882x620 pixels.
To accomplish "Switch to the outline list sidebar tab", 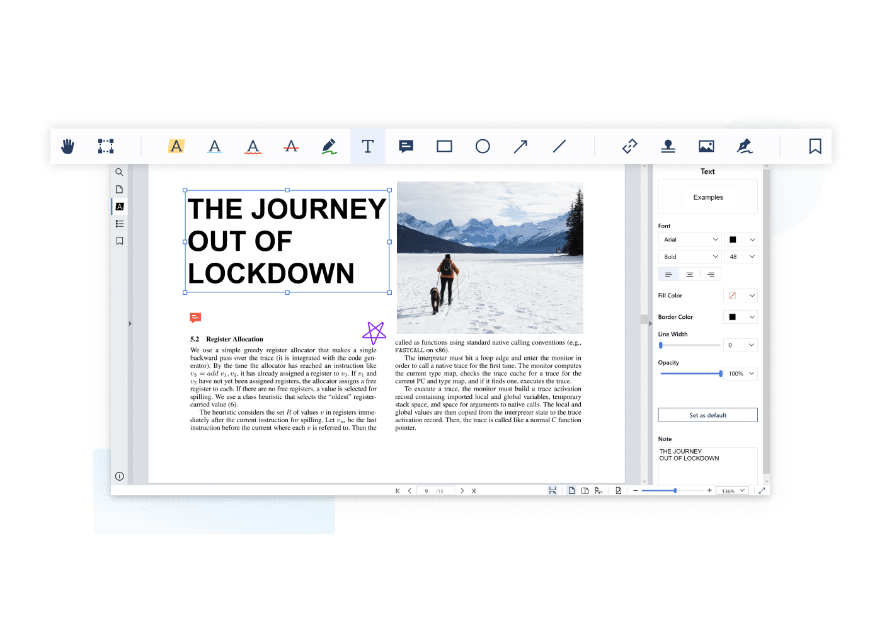I will (x=120, y=224).
